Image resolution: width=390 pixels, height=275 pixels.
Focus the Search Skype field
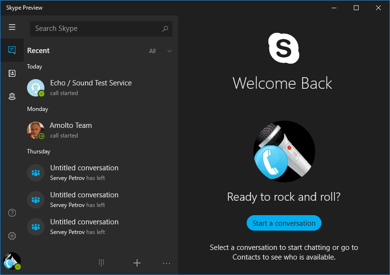click(101, 29)
